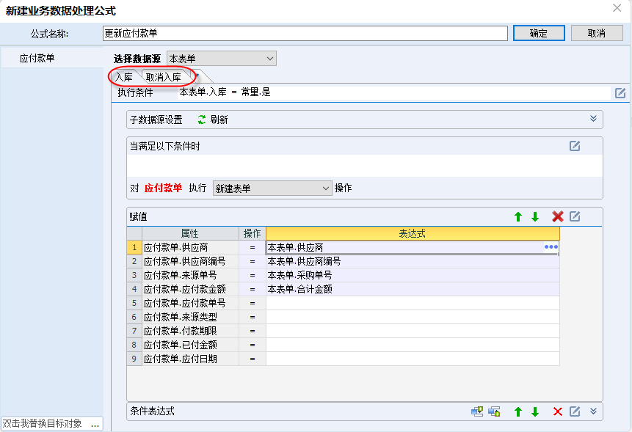The image size is (632, 432).
Task: Select row 1 应付款单.供应商
Action: coord(190,248)
